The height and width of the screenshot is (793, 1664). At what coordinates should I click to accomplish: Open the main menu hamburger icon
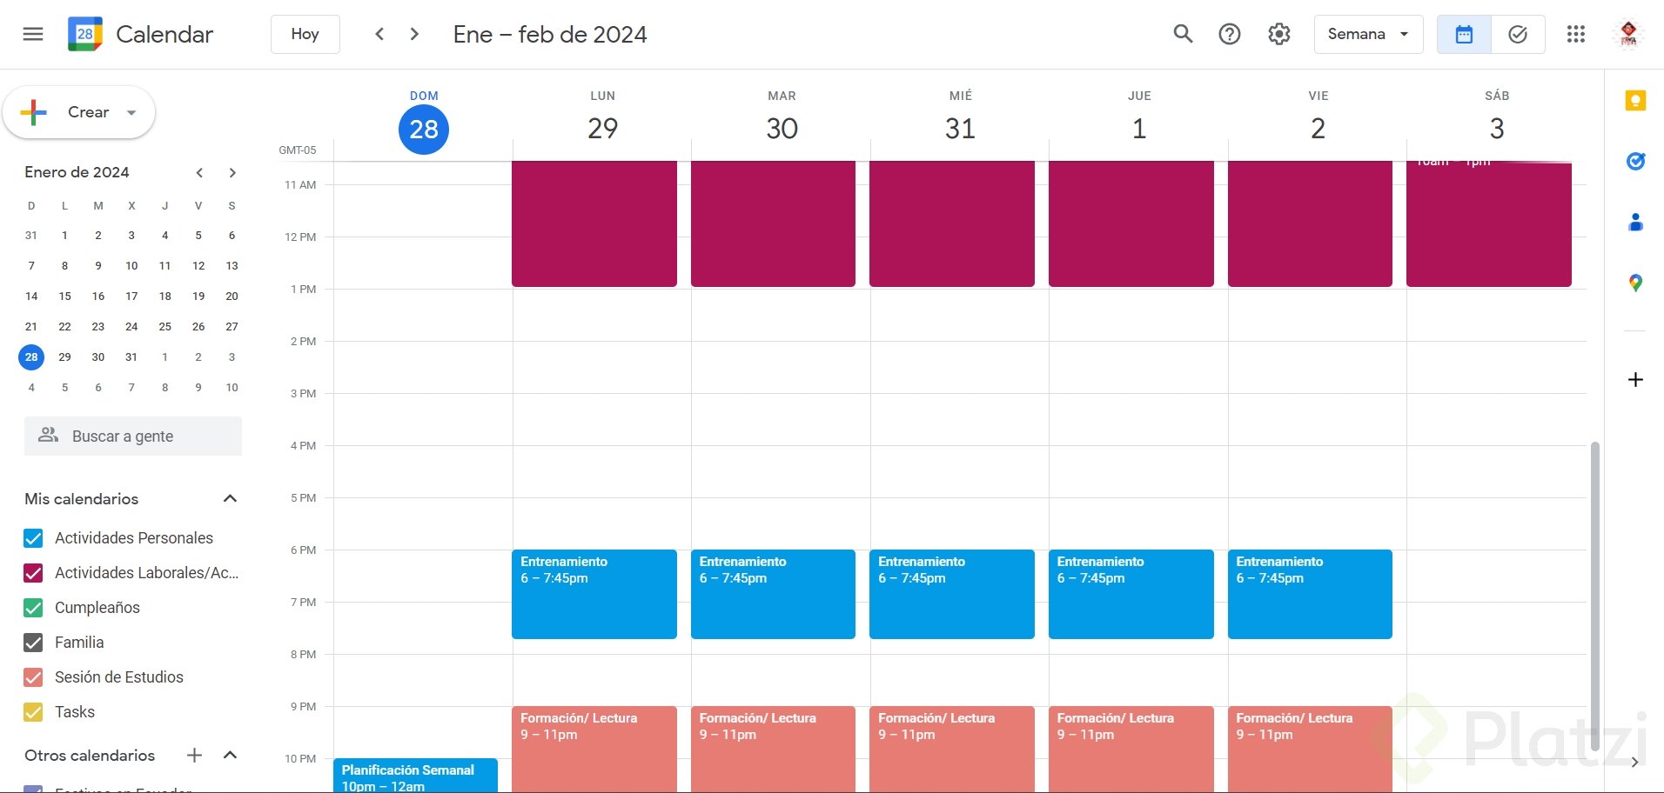[33, 34]
